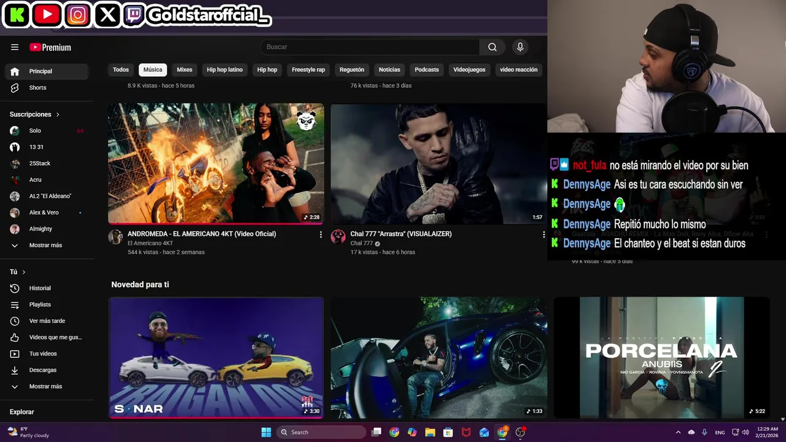
Task: Open Tus videos section
Action: click(47, 354)
